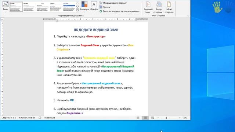Collapse the ribbon with the chevron
The width and height of the screenshot is (235, 132).
click(x=188, y=16)
